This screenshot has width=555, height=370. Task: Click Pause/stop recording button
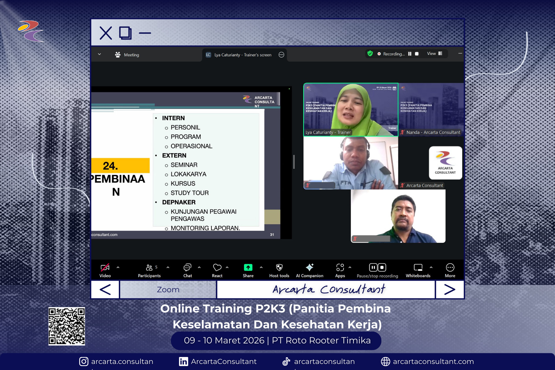click(377, 268)
